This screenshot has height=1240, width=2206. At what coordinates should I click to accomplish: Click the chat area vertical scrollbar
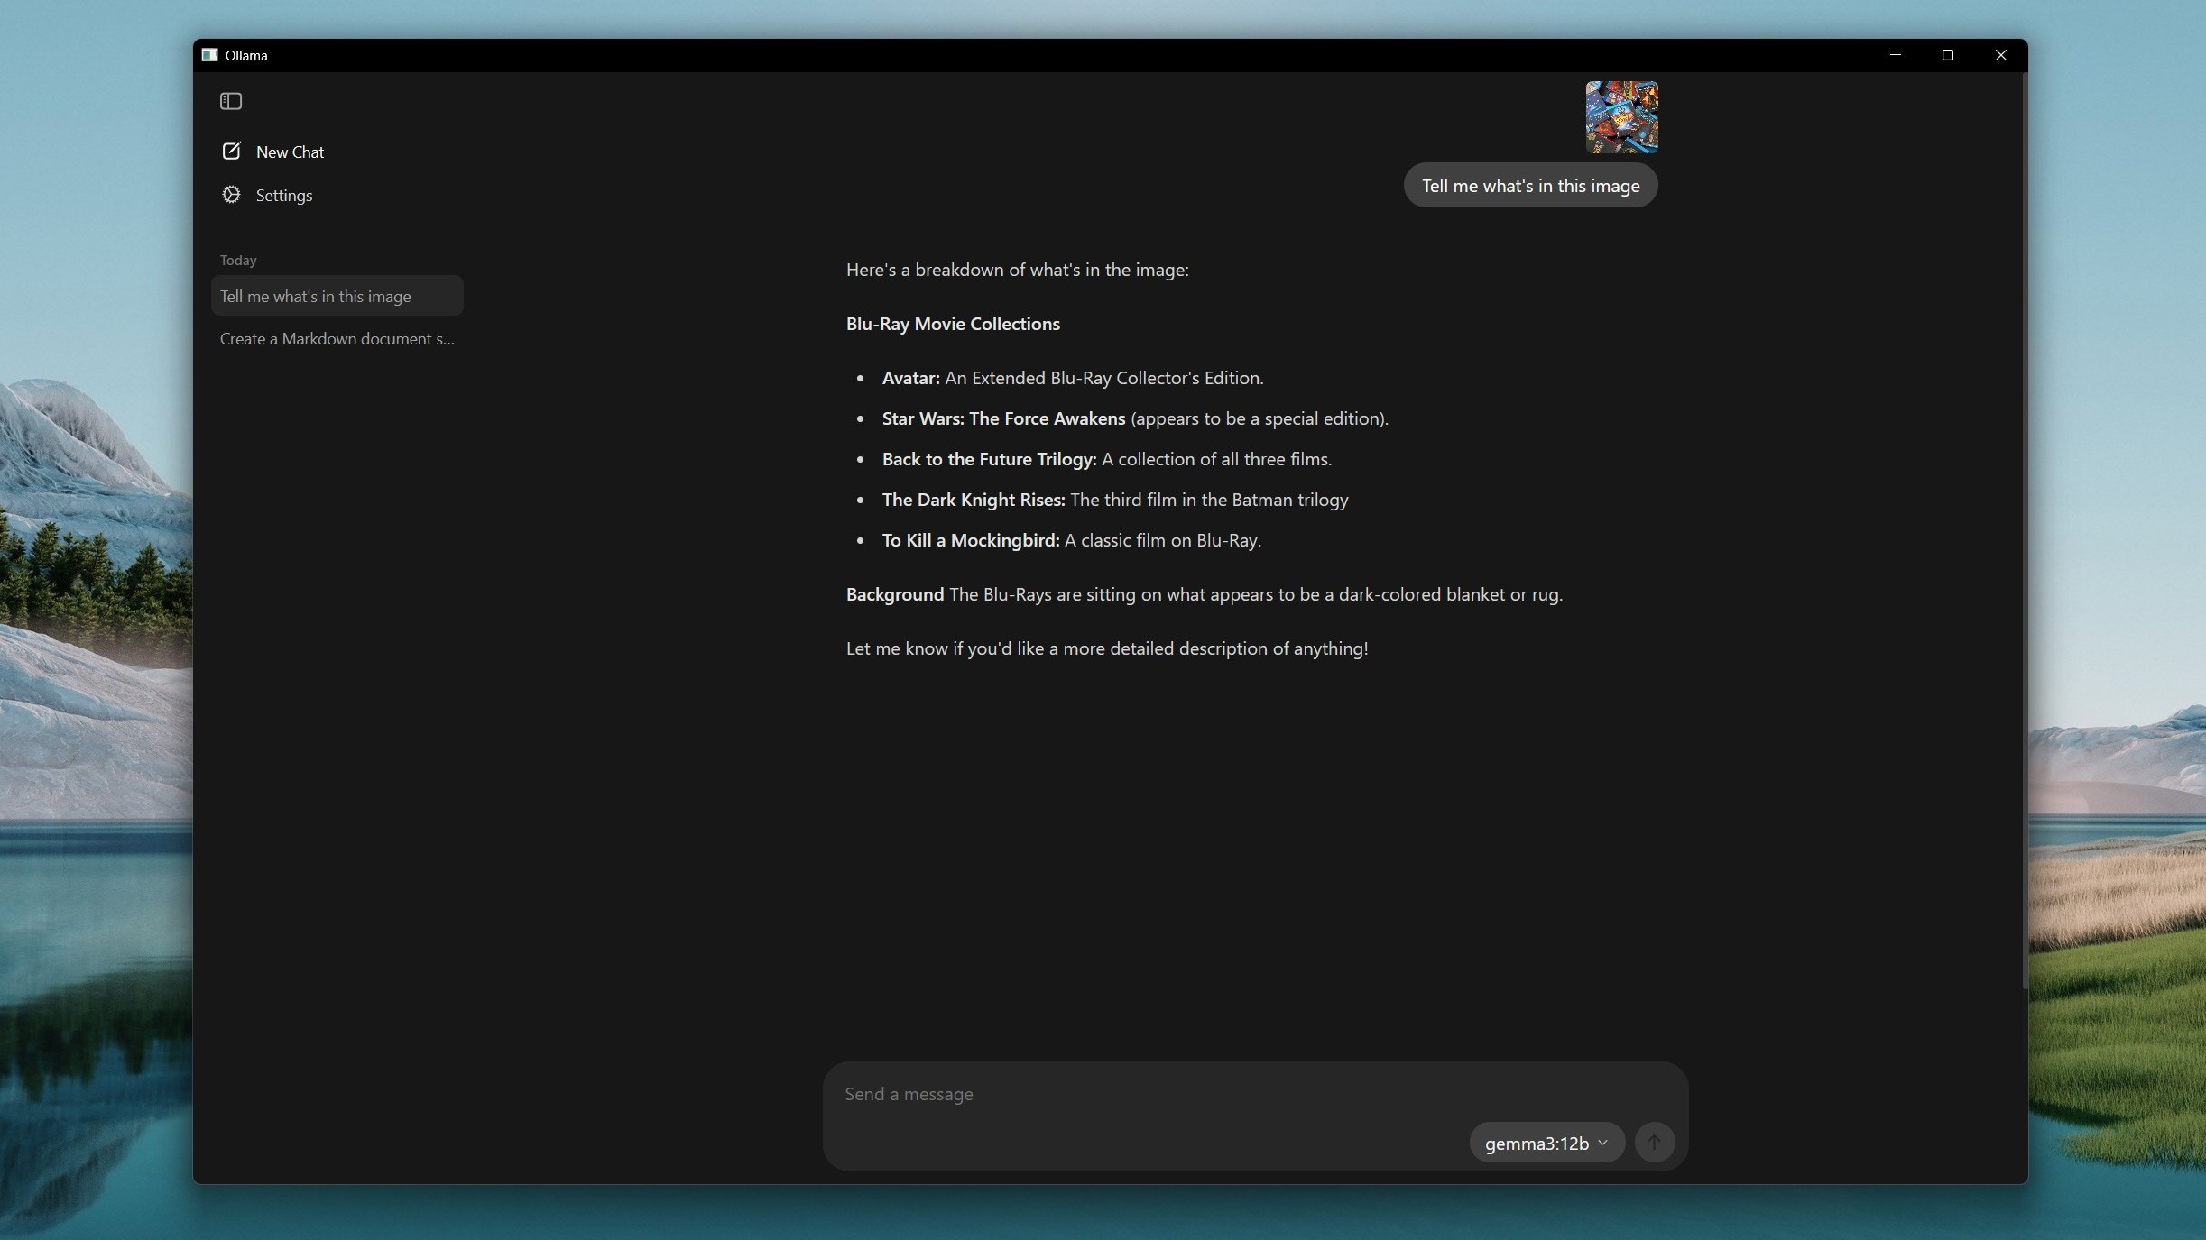tap(2024, 532)
